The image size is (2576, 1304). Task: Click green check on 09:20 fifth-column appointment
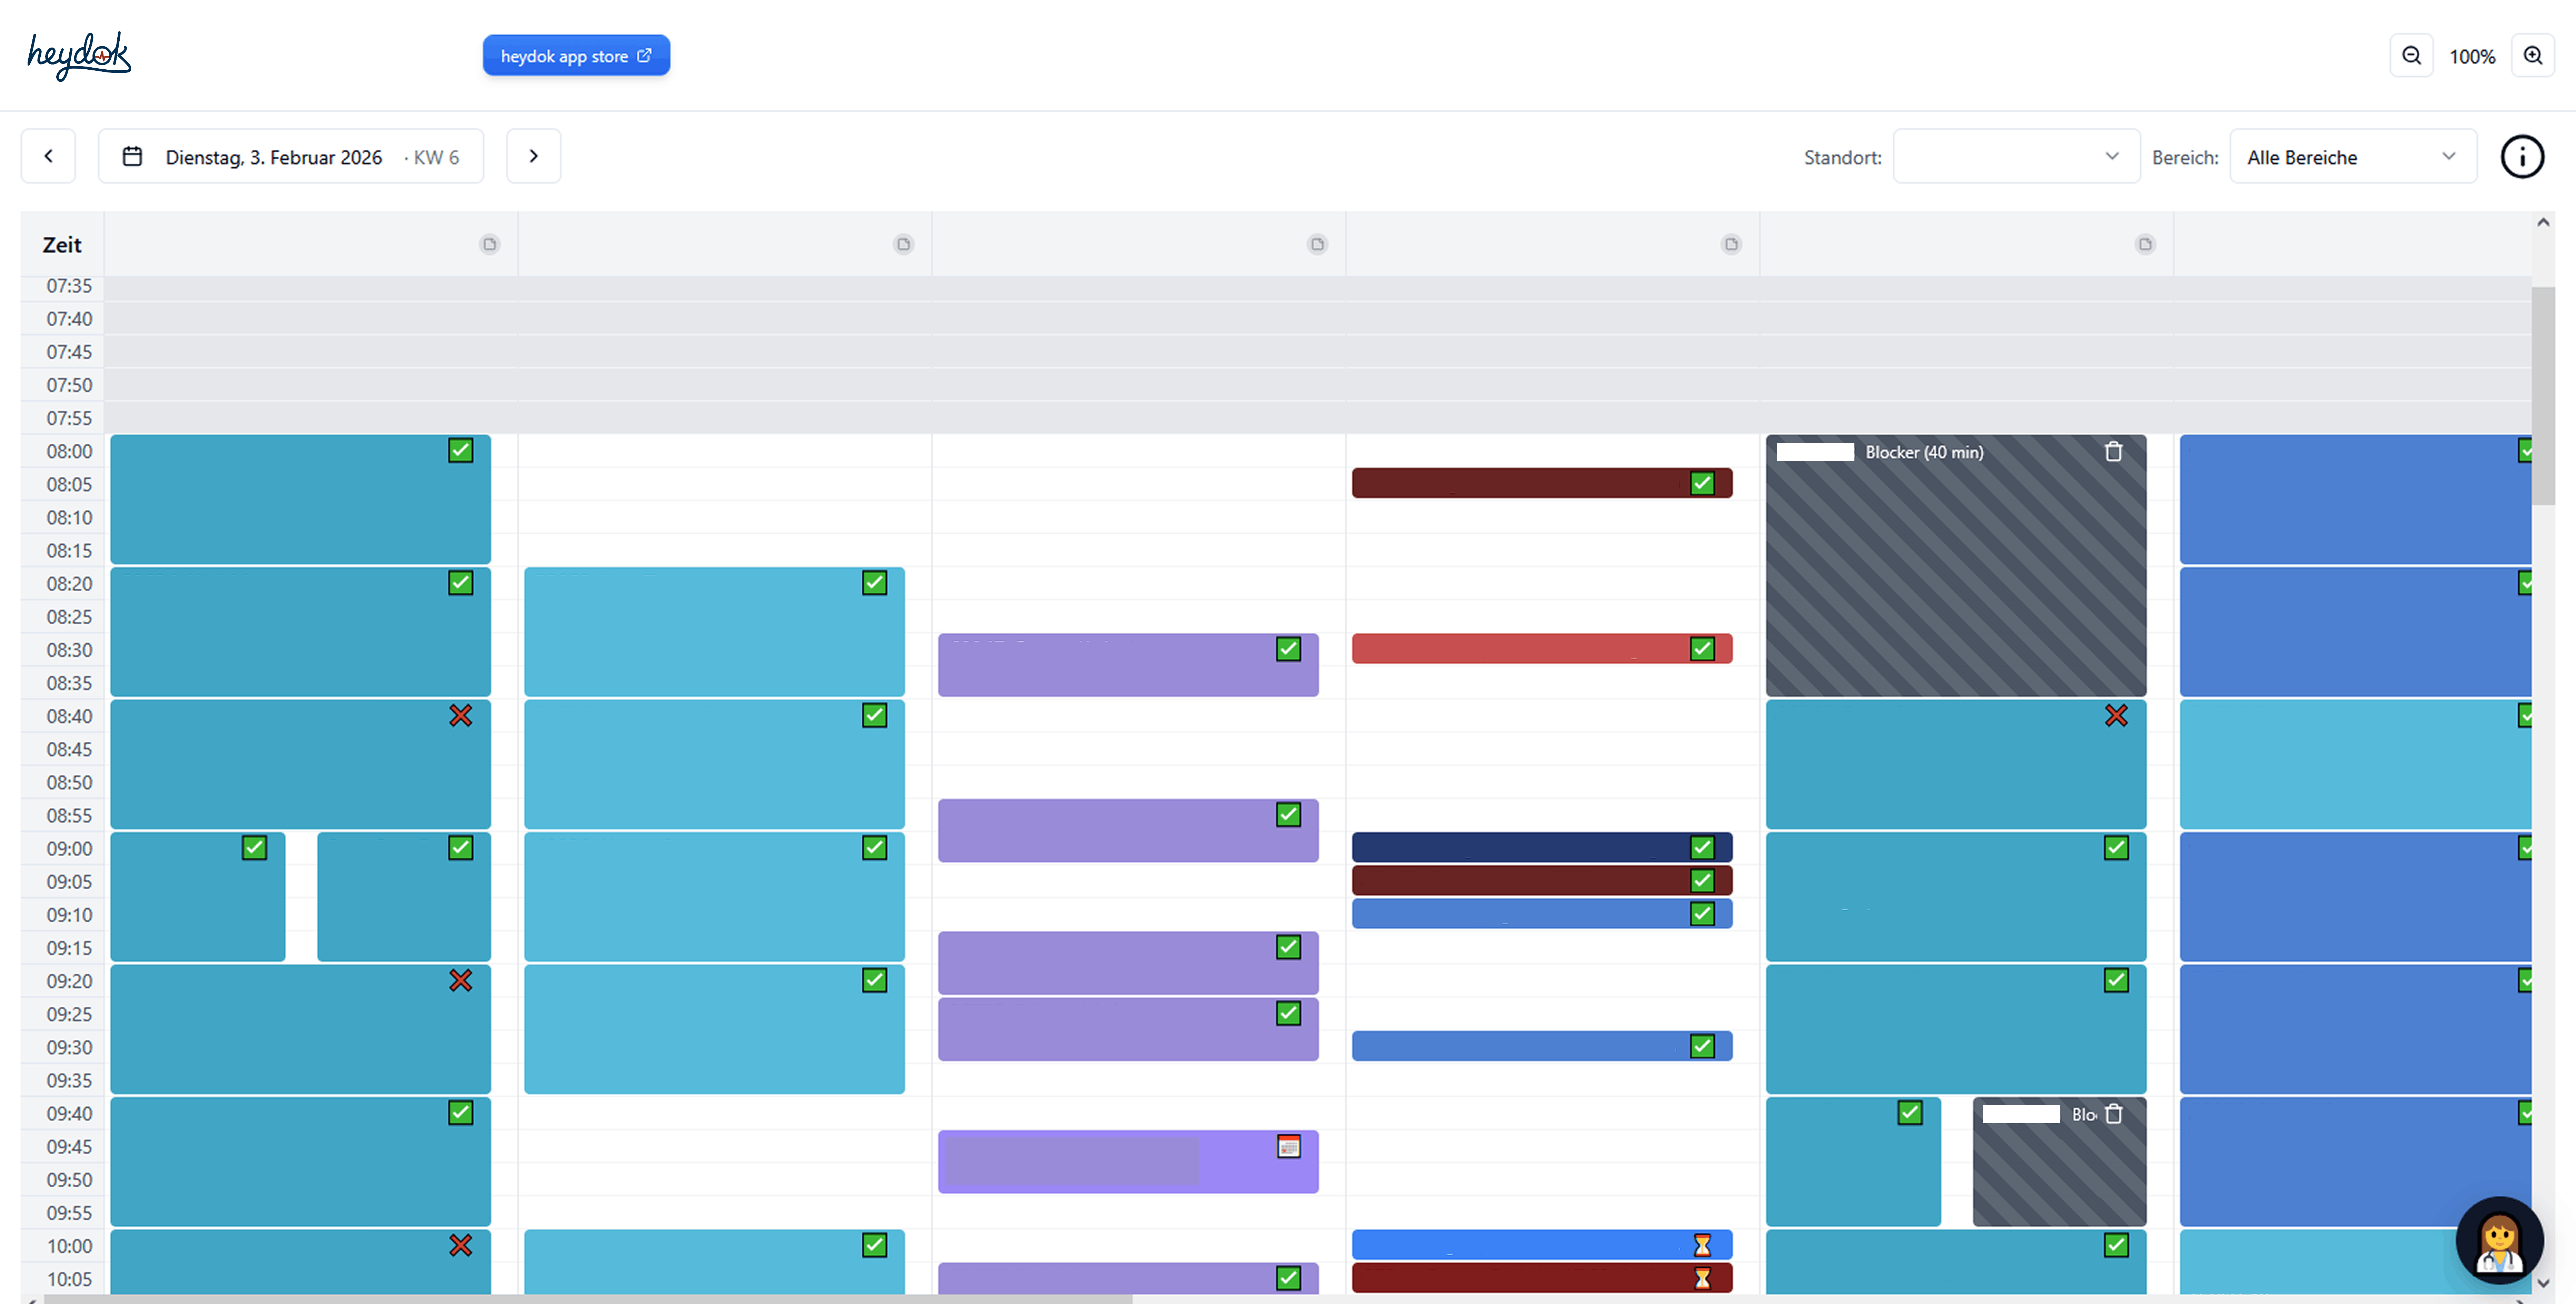pos(2116,981)
